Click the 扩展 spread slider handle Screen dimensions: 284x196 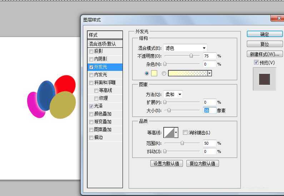[165, 102]
